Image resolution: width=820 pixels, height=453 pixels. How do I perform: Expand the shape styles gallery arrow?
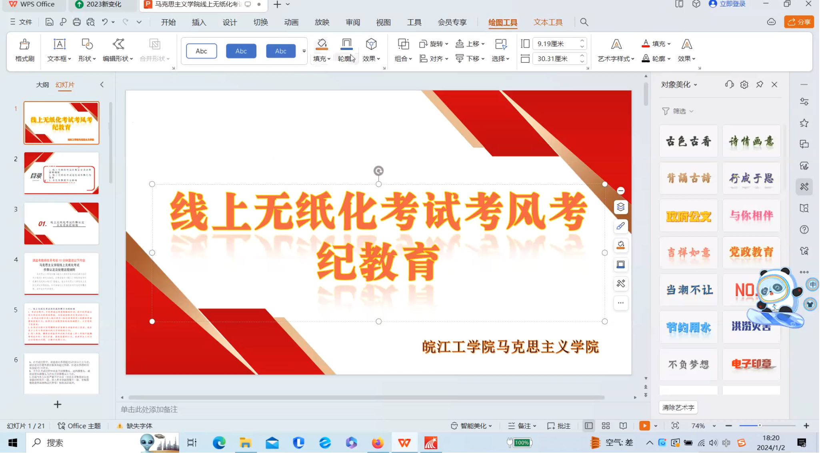point(304,51)
